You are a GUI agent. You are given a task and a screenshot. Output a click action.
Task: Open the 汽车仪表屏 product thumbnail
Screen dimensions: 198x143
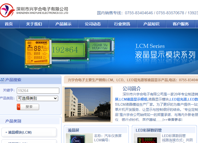(79, 138)
